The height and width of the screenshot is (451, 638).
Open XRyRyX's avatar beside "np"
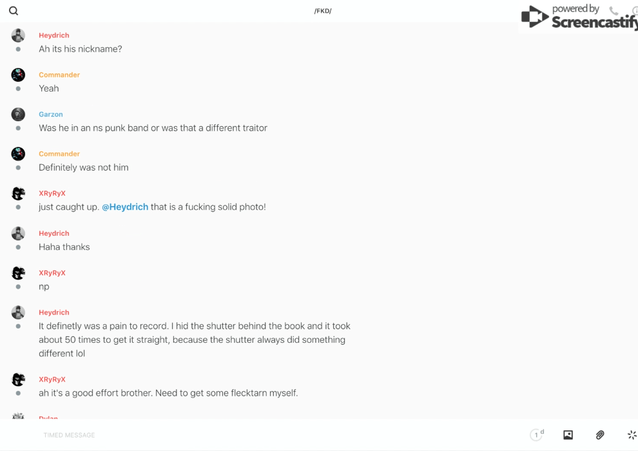pos(18,273)
